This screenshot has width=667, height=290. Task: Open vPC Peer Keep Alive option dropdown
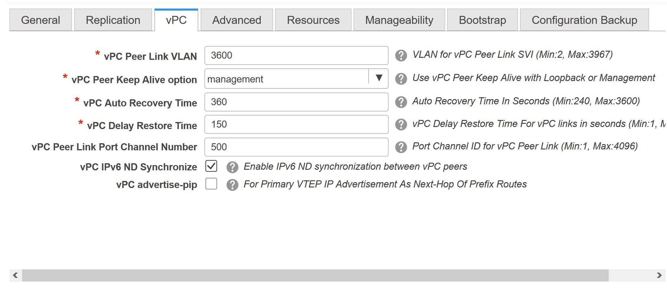tap(379, 78)
